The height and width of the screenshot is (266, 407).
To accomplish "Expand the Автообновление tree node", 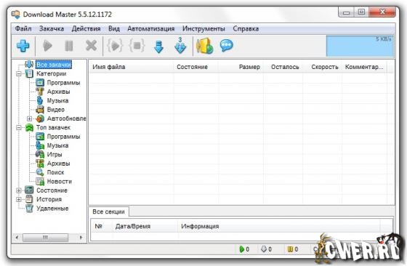I will tap(29, 118).
